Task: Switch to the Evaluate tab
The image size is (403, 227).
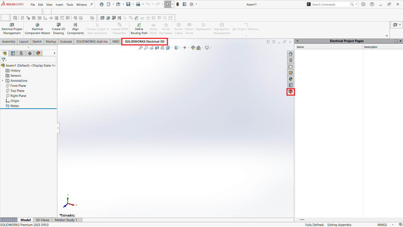Action: click(x=66, y=42)
